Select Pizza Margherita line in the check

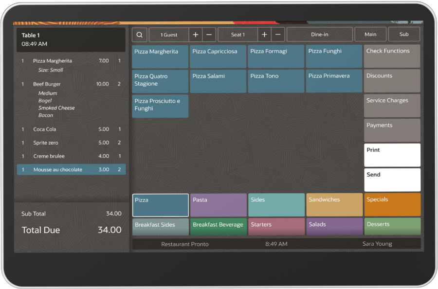click(x=71, y=61)
